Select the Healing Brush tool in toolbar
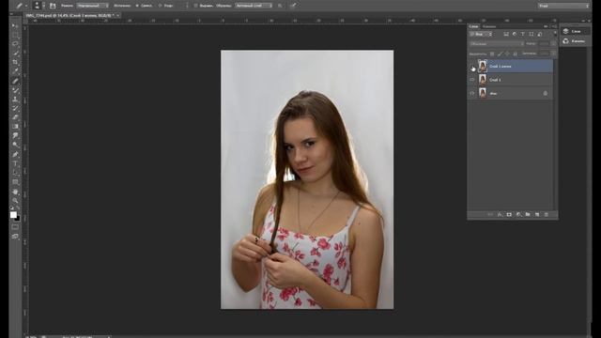 [x=15, y=81]
